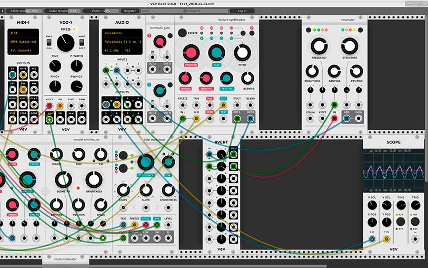Click the GATE output jack on MIDI-1
This screenshot has width=428, height=268.
23,75
